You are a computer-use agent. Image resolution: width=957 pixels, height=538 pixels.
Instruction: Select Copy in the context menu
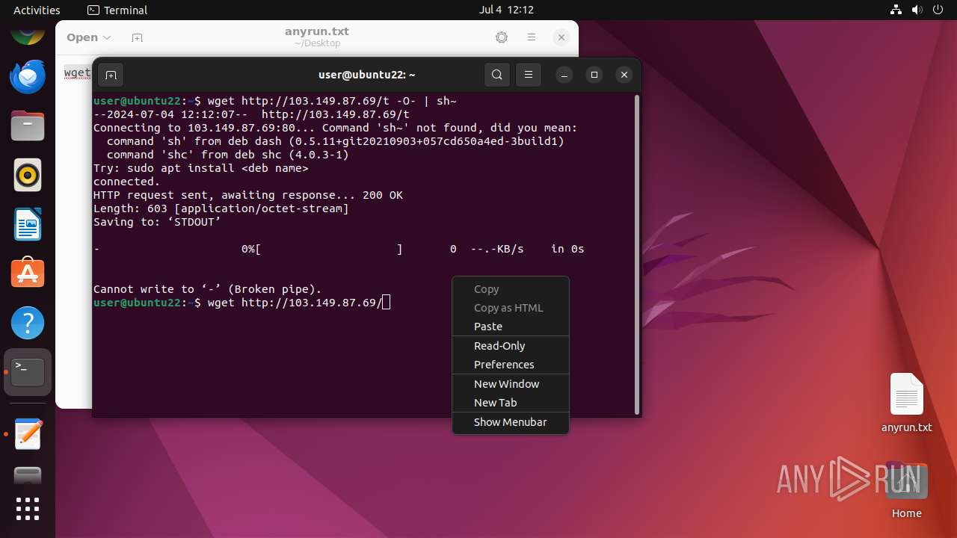coord(511,289)
